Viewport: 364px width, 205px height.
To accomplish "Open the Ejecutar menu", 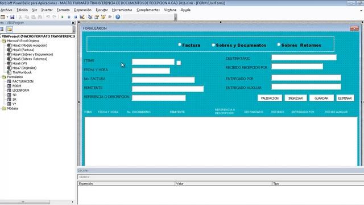I will [x=102, y=10].
